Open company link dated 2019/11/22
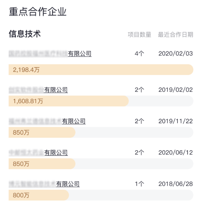The height and width of the screenshot is (202, 202). (47, 121)
